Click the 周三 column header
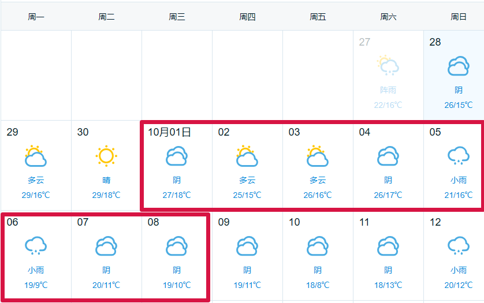This screenshot has width=484, height=303. [177, 17]
